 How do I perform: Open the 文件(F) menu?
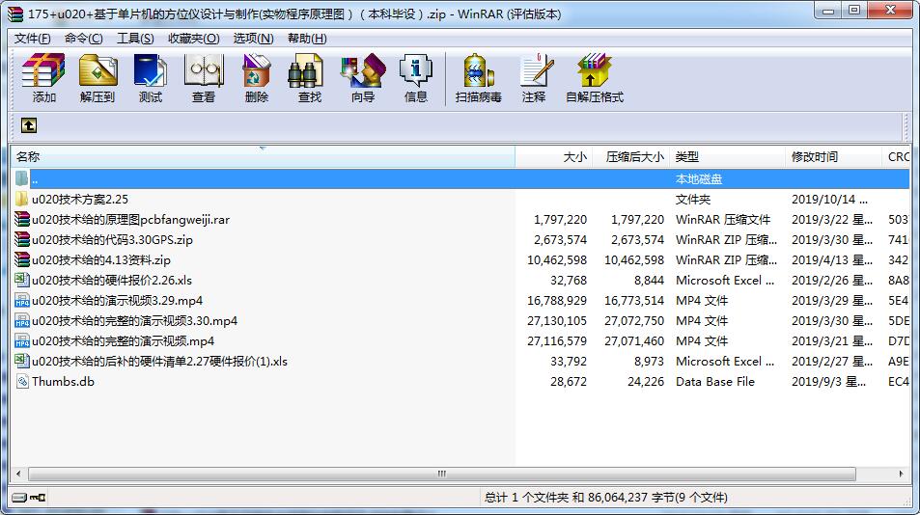32,38
